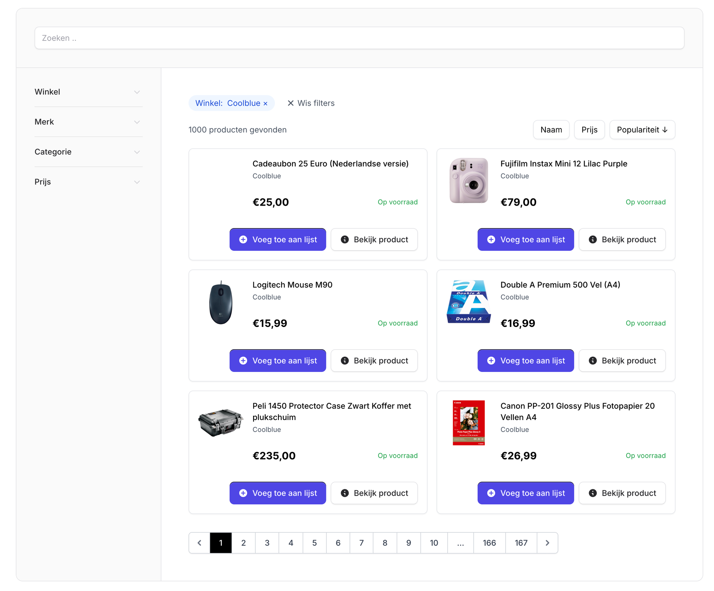Open the Prijs filter chevron in sidebar
The height and width of the screenshot is (591, 714).
pyautogui.click(x=137, y=182)
